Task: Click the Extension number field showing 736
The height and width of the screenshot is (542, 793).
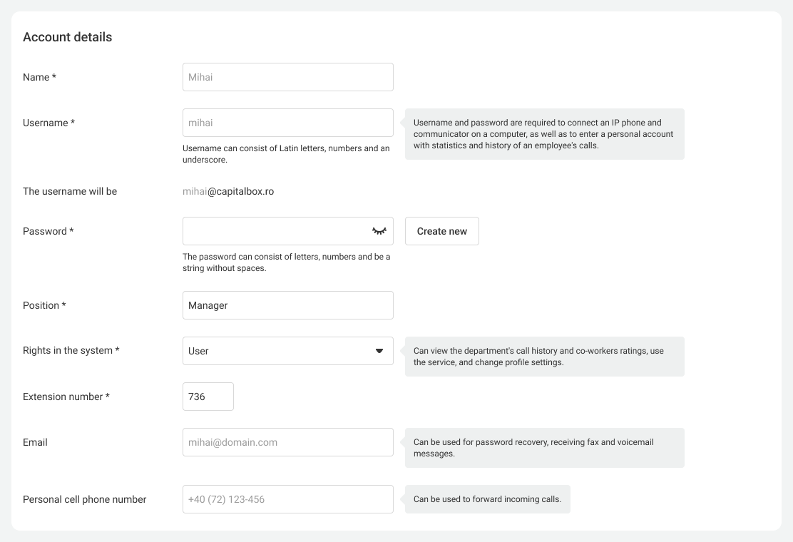Action: click(x=208, y=397)
